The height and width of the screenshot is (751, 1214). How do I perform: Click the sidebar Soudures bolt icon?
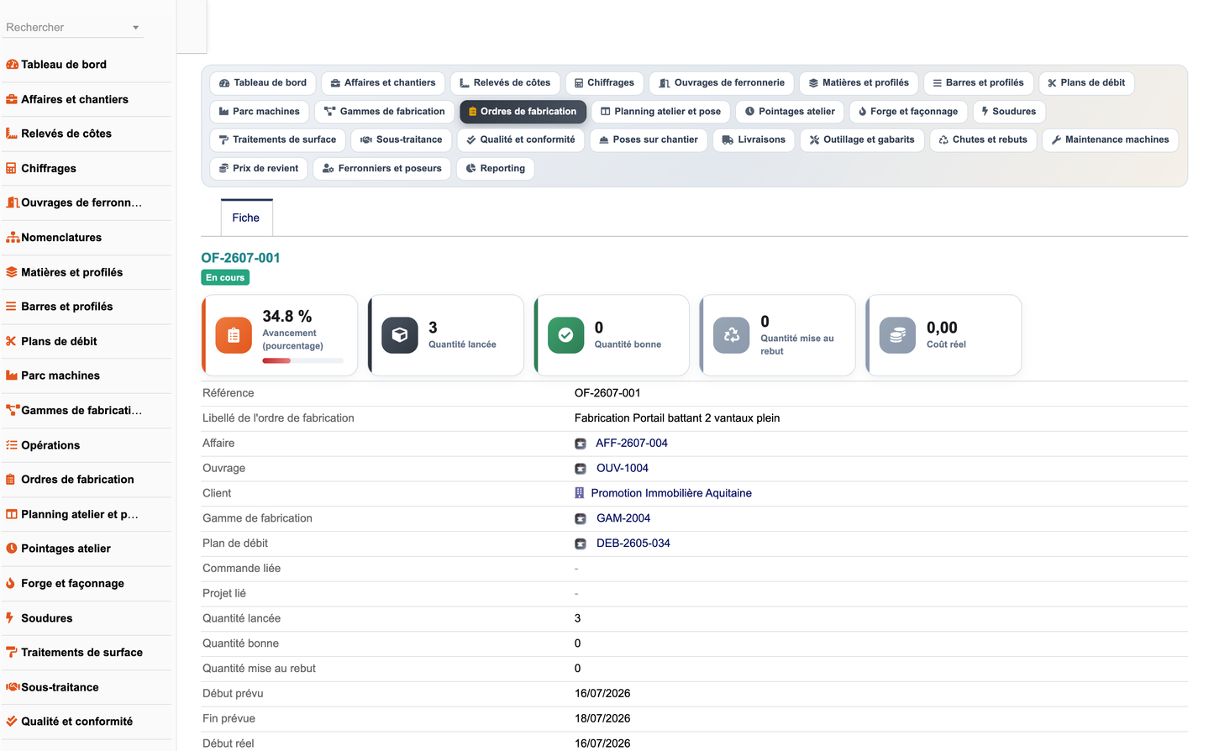pyautogui.click(x=10, y=618)
